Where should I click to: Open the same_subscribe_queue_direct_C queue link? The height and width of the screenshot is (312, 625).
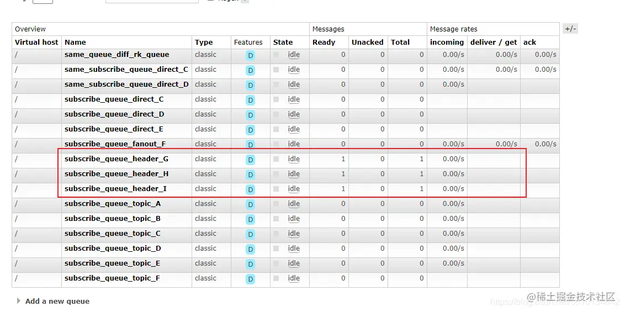pyautogui.click(x=126, y=70)
